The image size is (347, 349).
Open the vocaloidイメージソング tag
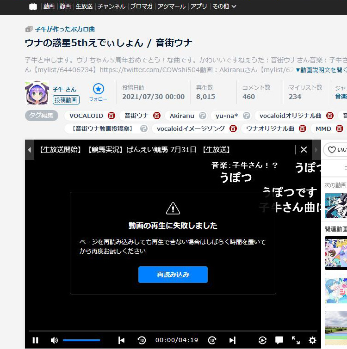pyautogui.click(x=191, y=129)
